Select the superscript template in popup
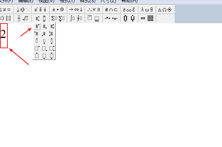Viewport: 222px width, 147px height. (37, 26)
